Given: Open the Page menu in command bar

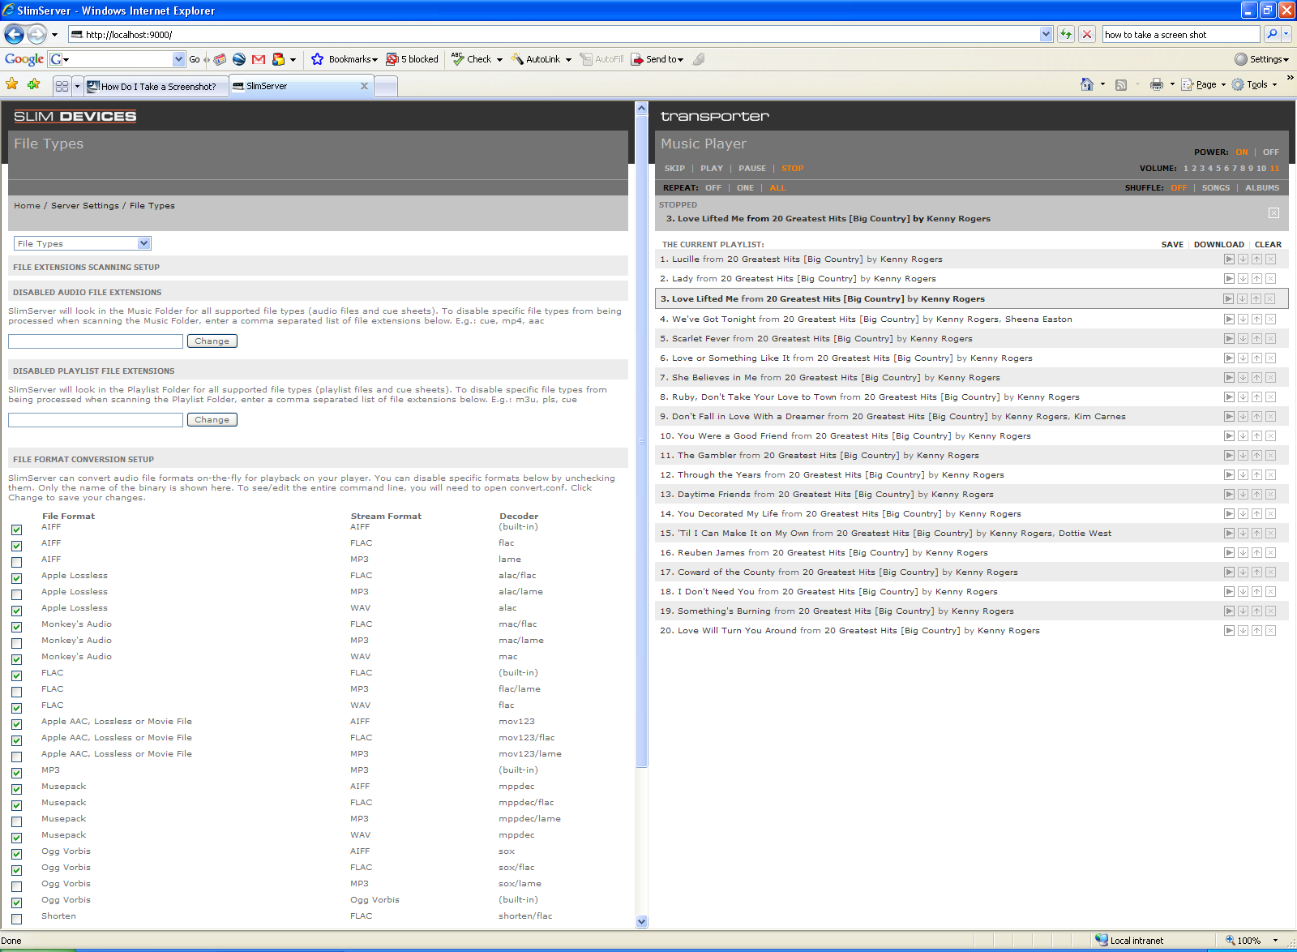Looking at the screenshot, I should [1205, 84].
